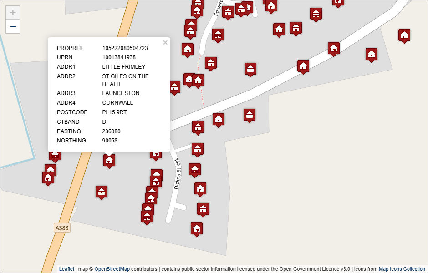Click the CTBAND value D

point(104,122)
